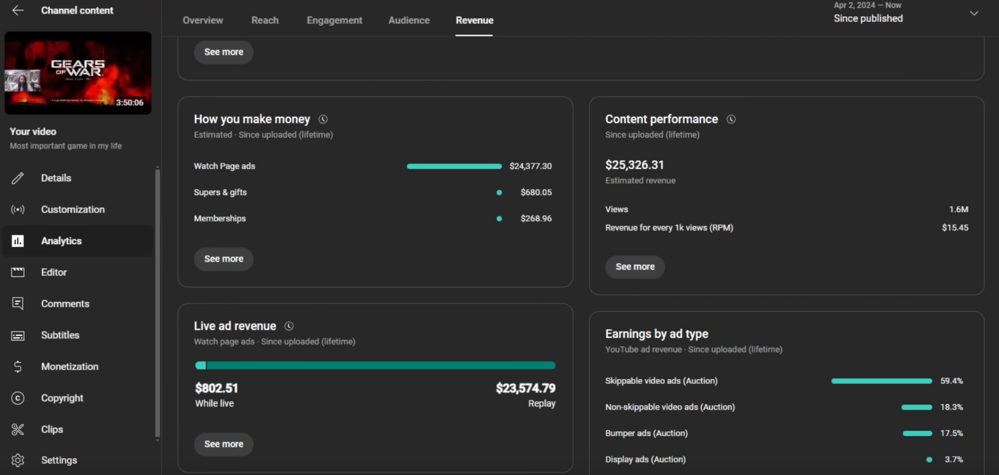Click the Comments icon in sidebar

pos(18,303)
